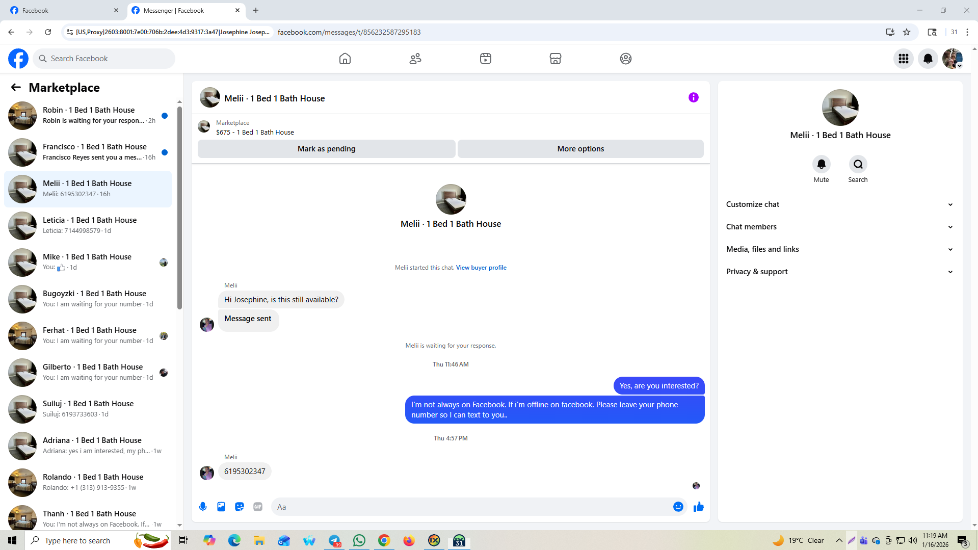This screenshot has height=550, width=978.
Task: Open the Facebook Home icon
Action: pos(345,59)
